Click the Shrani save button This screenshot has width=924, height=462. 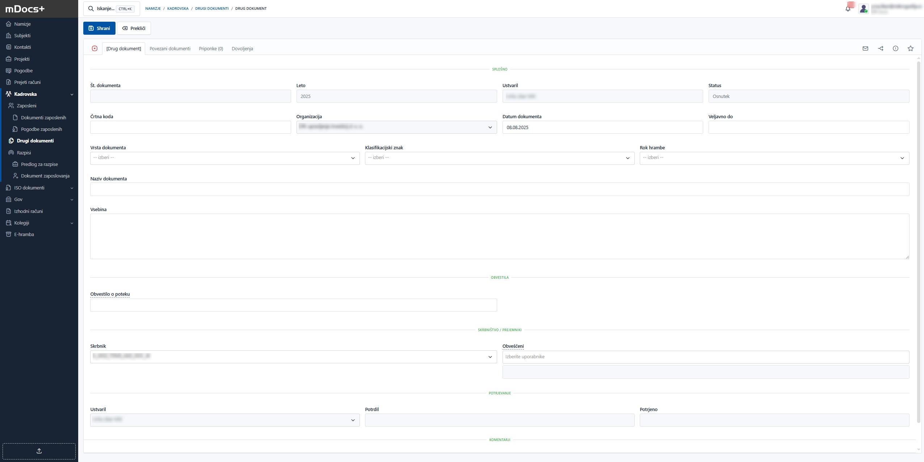click(99, 28)
